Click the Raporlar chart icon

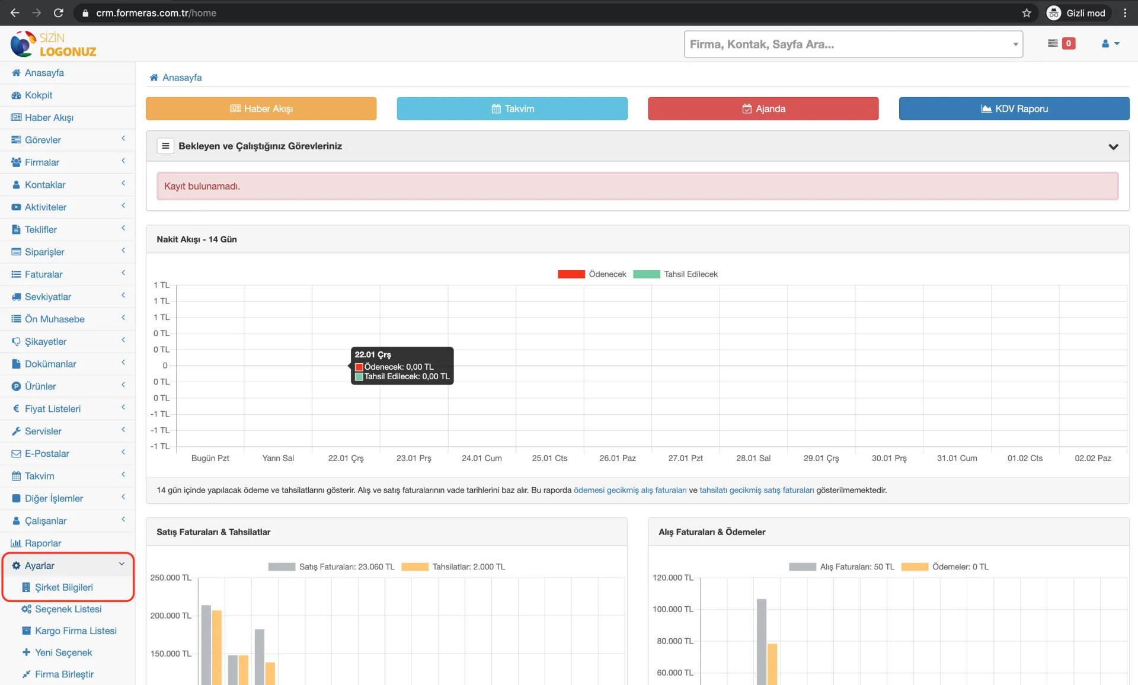[x=16, y=543]
